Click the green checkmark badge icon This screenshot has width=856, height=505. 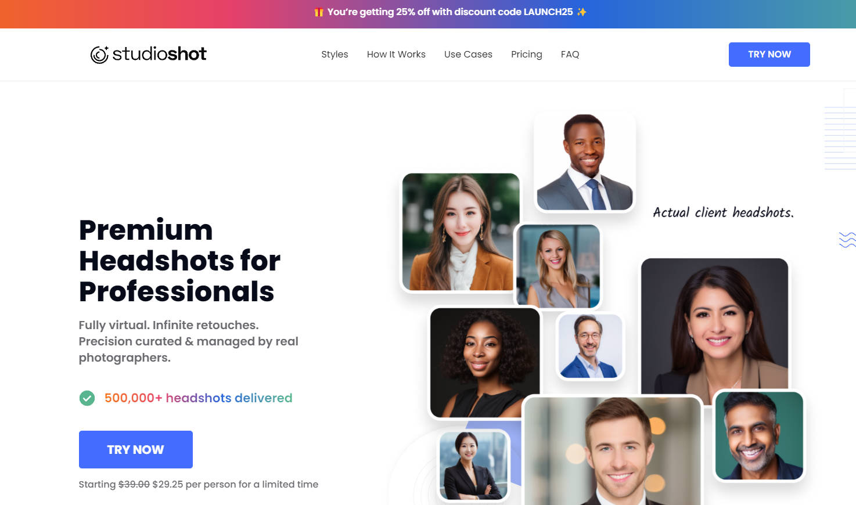[87, 398]
